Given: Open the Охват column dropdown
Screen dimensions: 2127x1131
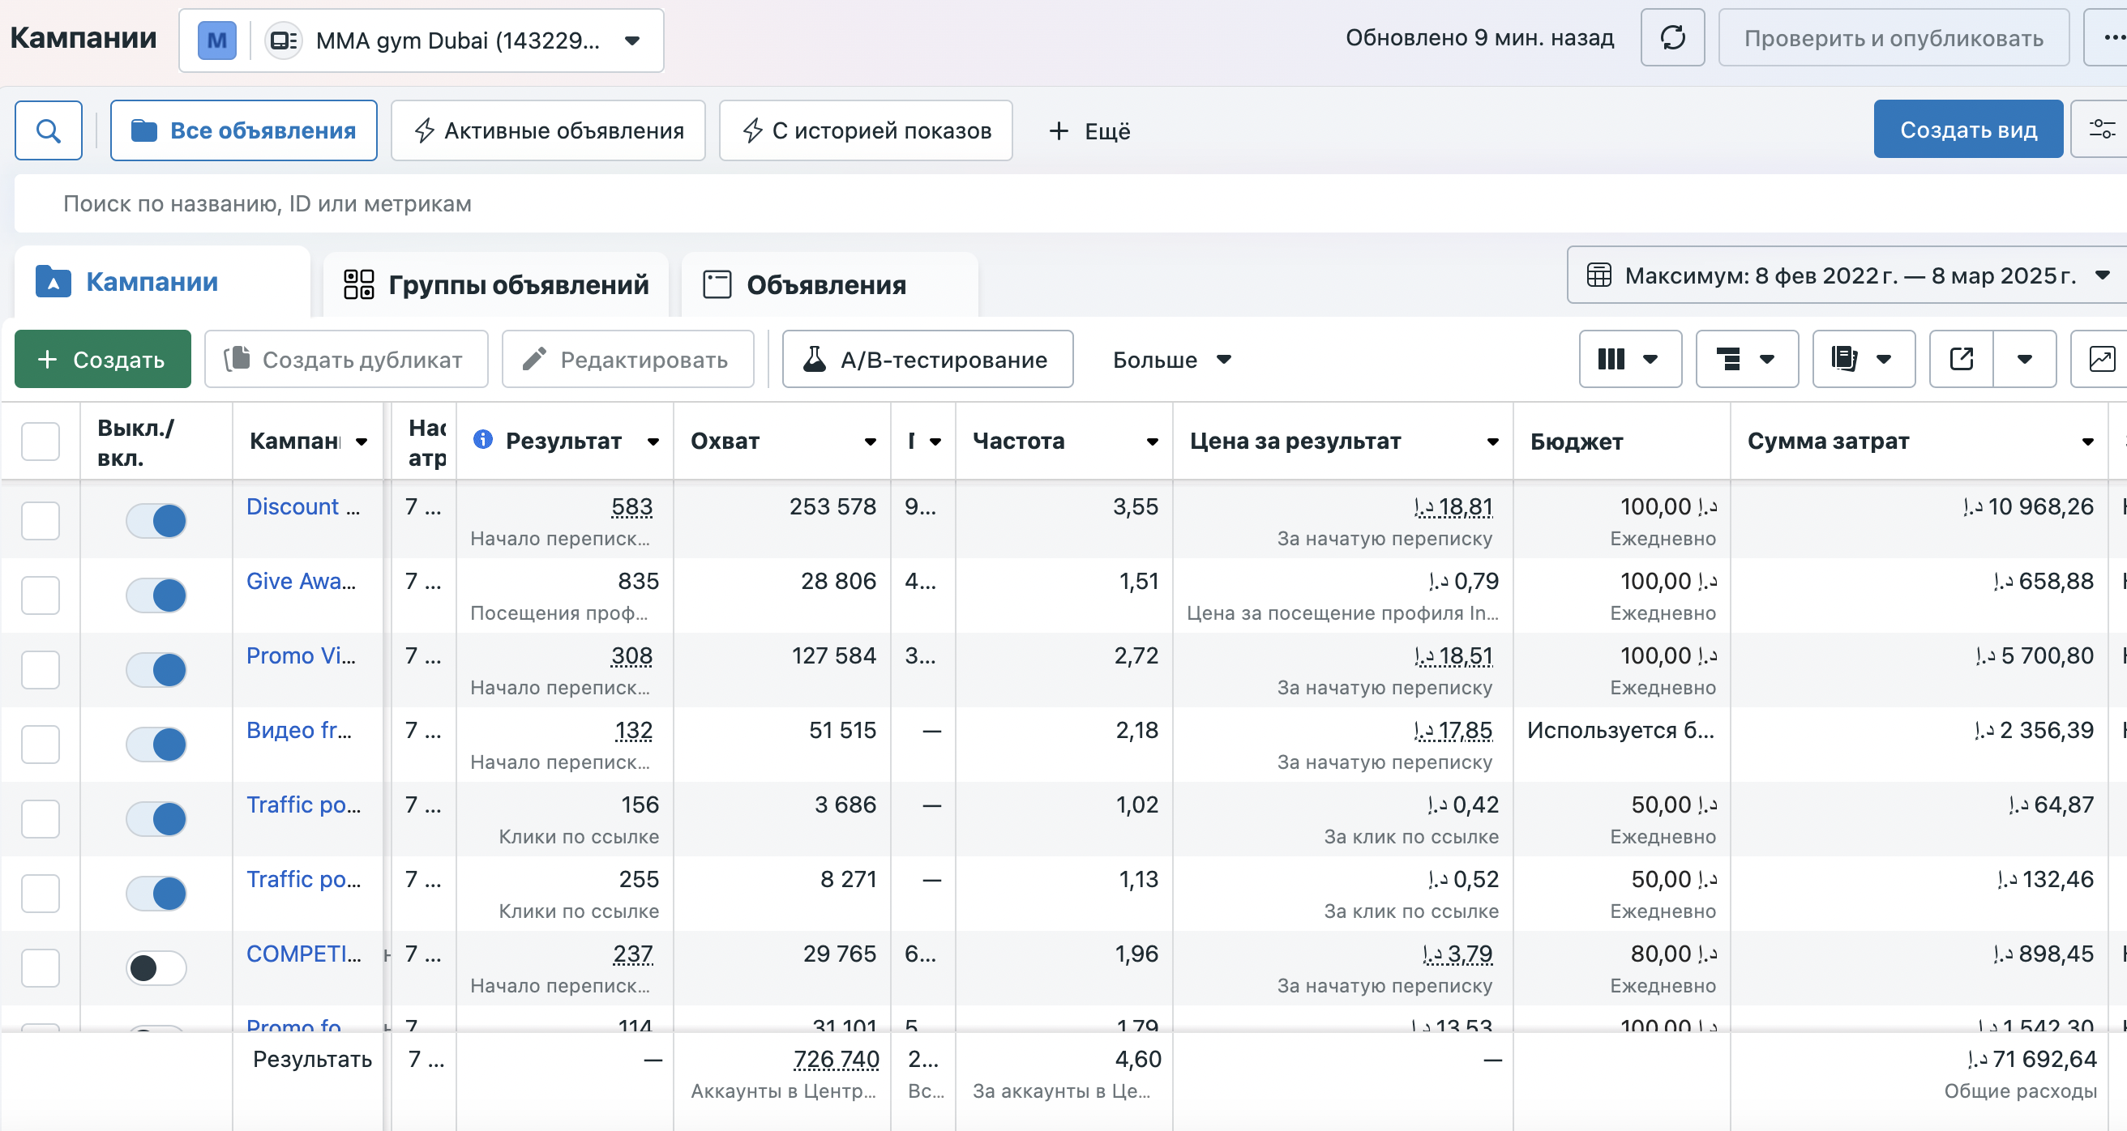Looking at the screenshot, I should tap(870, 442).
